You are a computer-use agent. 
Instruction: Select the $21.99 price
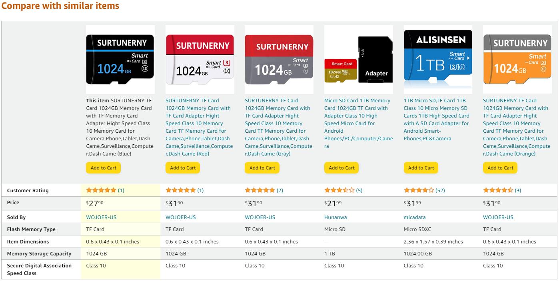(333, 203)
